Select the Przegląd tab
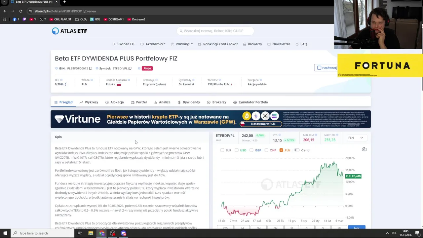 (63, 102)
